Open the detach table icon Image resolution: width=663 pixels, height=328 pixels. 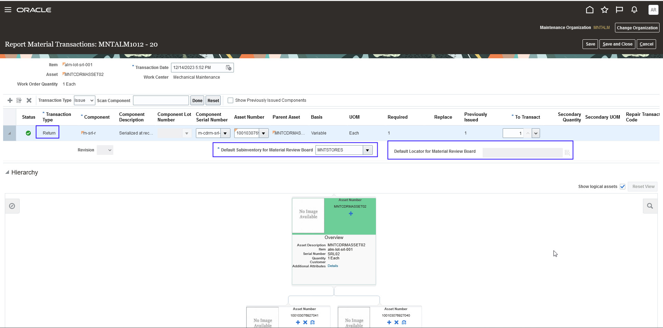coord(19,100)
